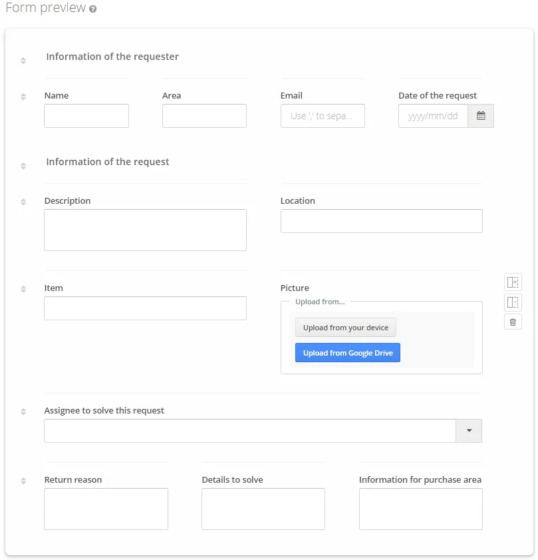The height and width of the screenshot is (560, 538).
Task: Delete the row using the trash icon
Action: pyautogui.click(x=513, y=322)
